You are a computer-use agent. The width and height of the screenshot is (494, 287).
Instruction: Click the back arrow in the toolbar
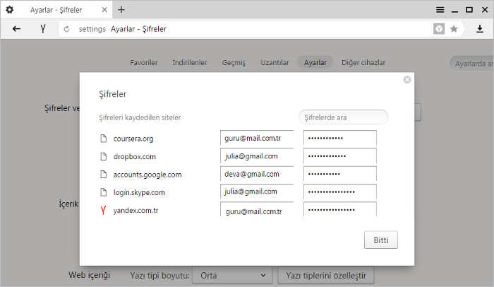click(16, 29)
